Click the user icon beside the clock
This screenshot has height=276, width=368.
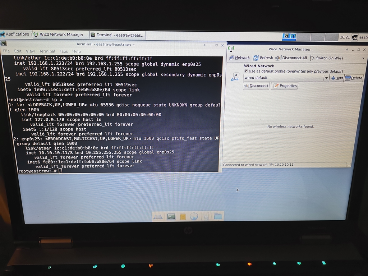click(x=354, y=37)
